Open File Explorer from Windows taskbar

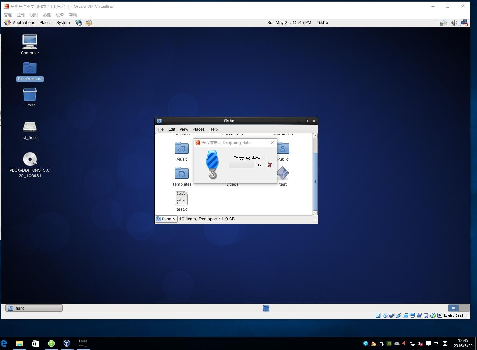coord(20,343)
